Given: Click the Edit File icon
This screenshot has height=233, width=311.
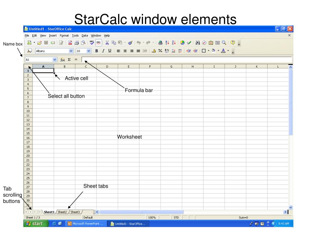Looking at the screenshot, I should click(61, 42).
